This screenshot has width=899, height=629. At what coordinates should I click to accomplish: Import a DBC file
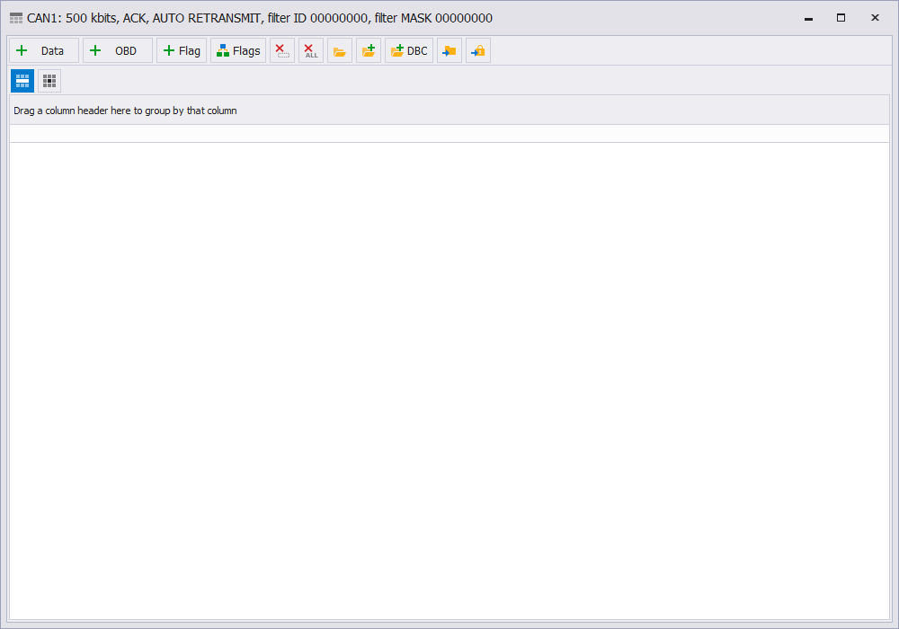(409, 51)
